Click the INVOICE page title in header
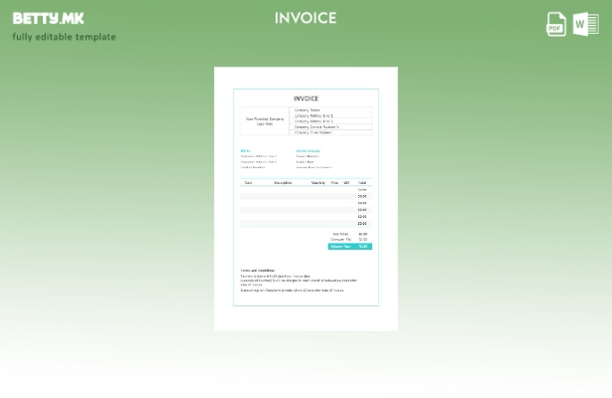 pos(306,18)
